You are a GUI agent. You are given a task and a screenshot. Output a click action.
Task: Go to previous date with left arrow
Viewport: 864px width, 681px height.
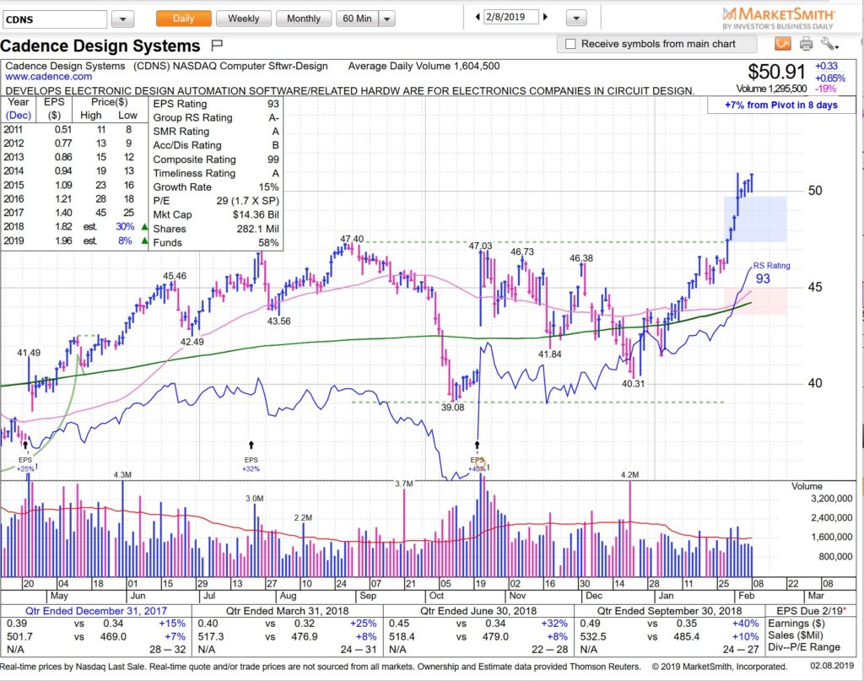(478, 17)
